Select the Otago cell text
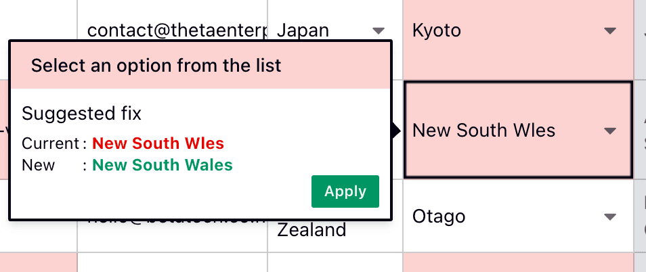The height and width of the screenshot is (272, 646). pyautogui.click(x=439, y=217)
